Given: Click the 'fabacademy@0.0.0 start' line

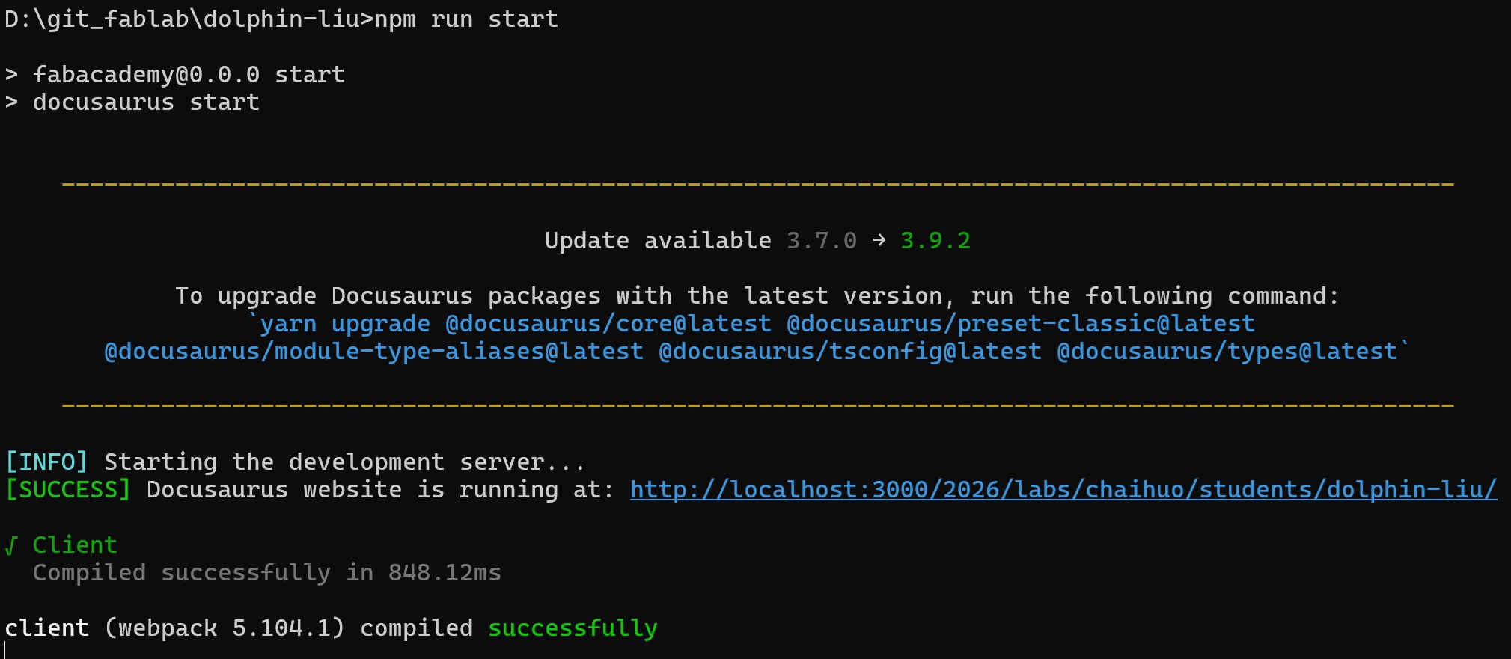Looking at the screenshot, I should 189,75.
